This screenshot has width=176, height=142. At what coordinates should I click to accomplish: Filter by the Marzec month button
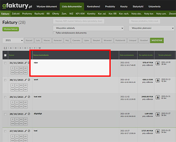point(47,41)
